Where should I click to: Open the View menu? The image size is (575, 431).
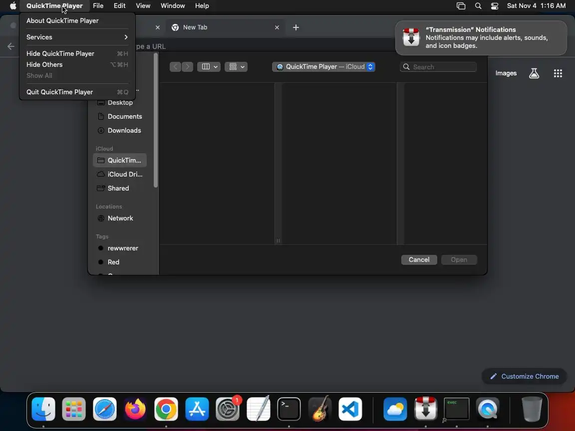coord(143,6)
